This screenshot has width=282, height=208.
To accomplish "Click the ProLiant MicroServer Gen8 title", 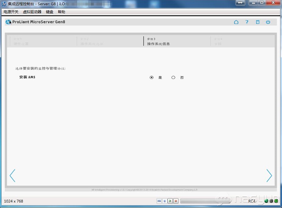I will click(39, 22).
